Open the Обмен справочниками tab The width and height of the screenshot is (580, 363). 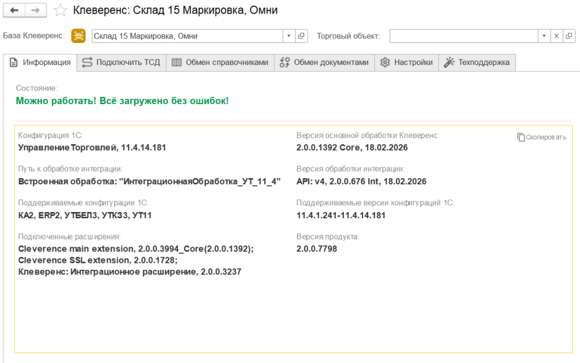(220, 62)
